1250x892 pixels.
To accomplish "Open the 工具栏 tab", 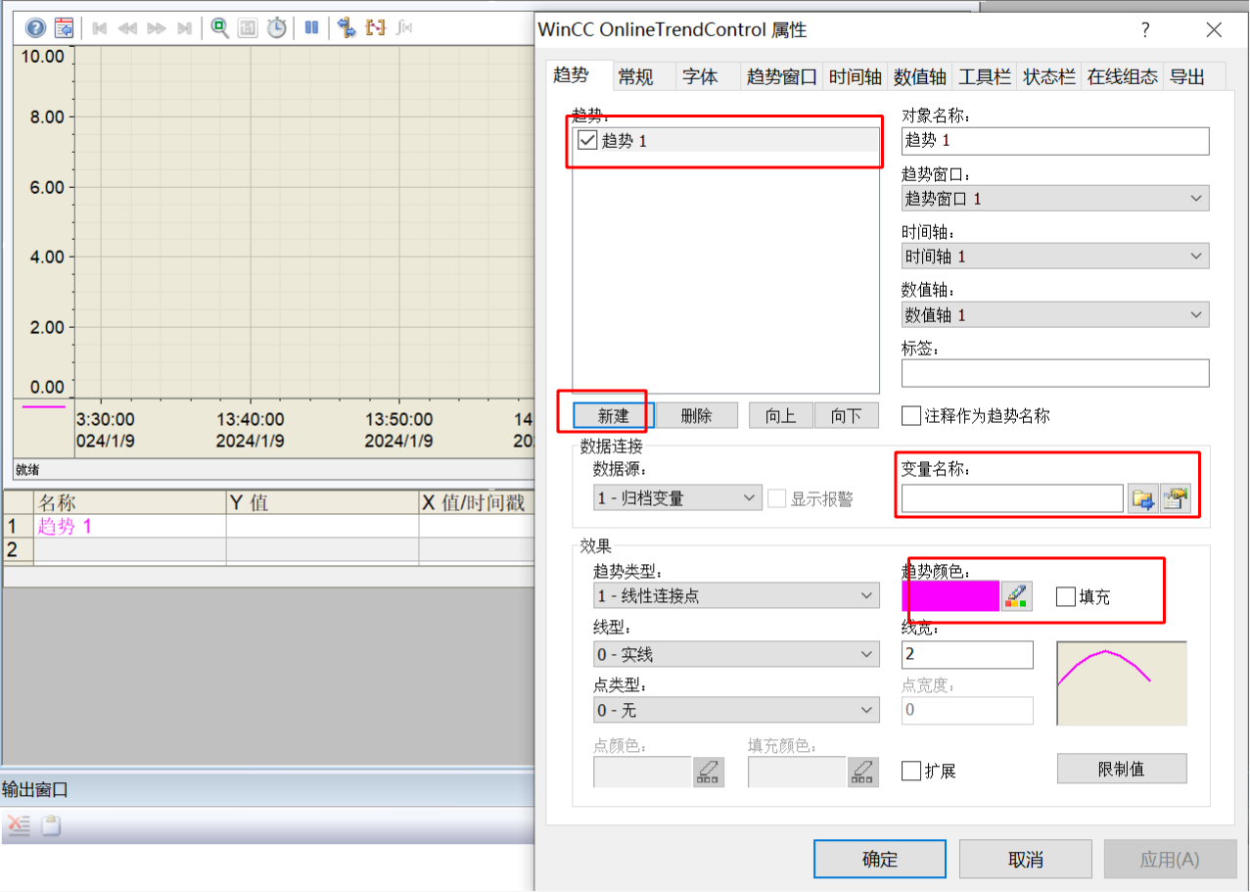I will (x=984, y=75).
